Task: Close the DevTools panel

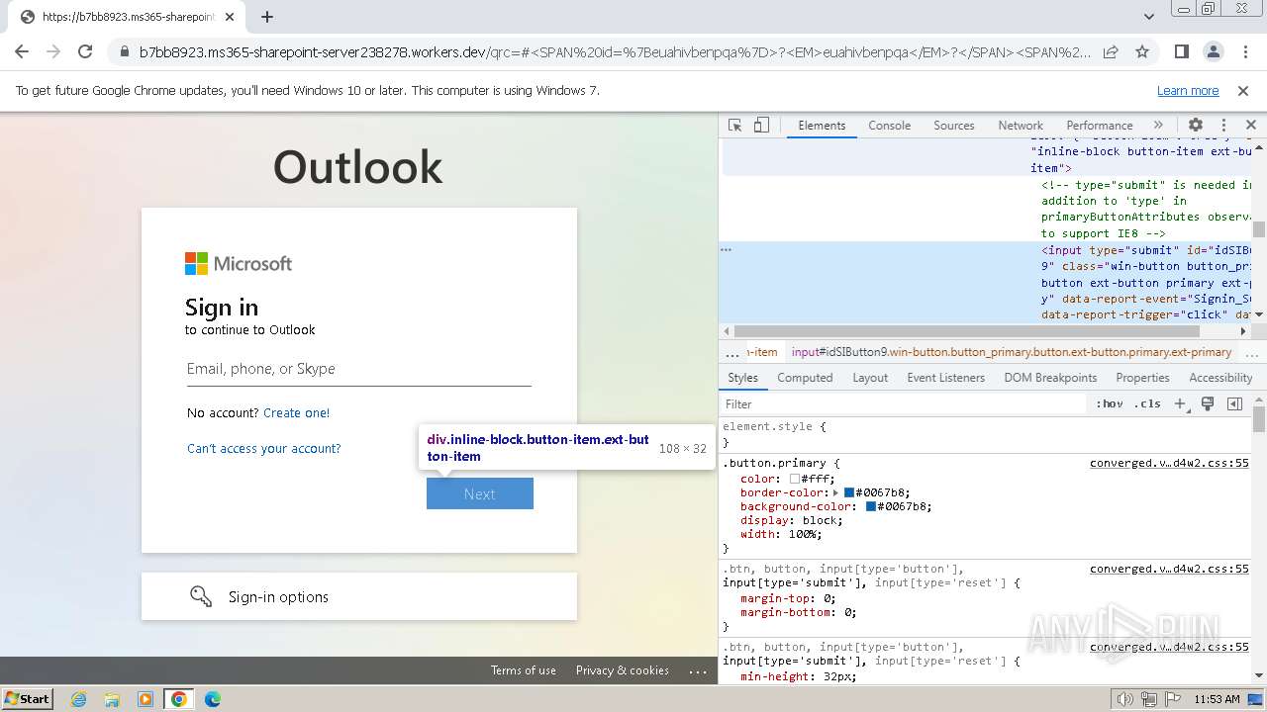Action: (x=1251, y=126)
